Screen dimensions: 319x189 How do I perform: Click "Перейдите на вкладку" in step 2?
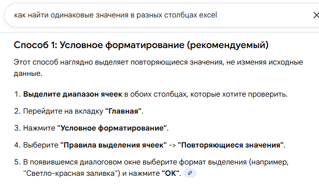(63, 111)
